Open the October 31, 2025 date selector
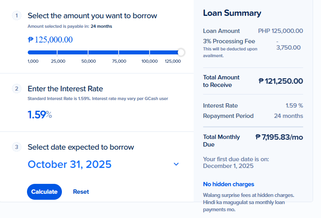This screenshot has height=218, width=321. pyautogui.click(x=104, y=164)
